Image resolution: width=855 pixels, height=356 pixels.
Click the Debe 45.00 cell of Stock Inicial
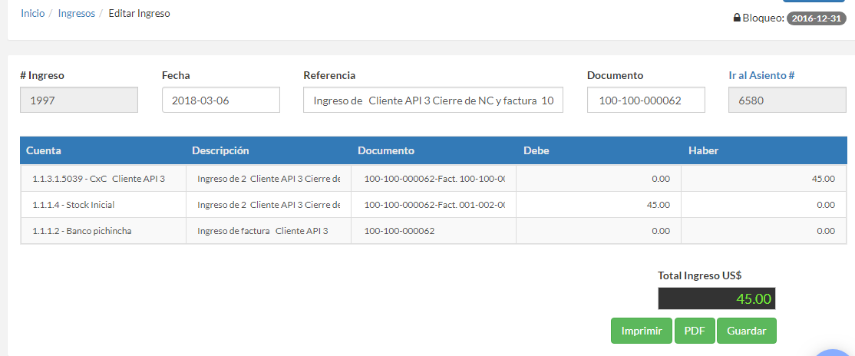pos(599,205)
